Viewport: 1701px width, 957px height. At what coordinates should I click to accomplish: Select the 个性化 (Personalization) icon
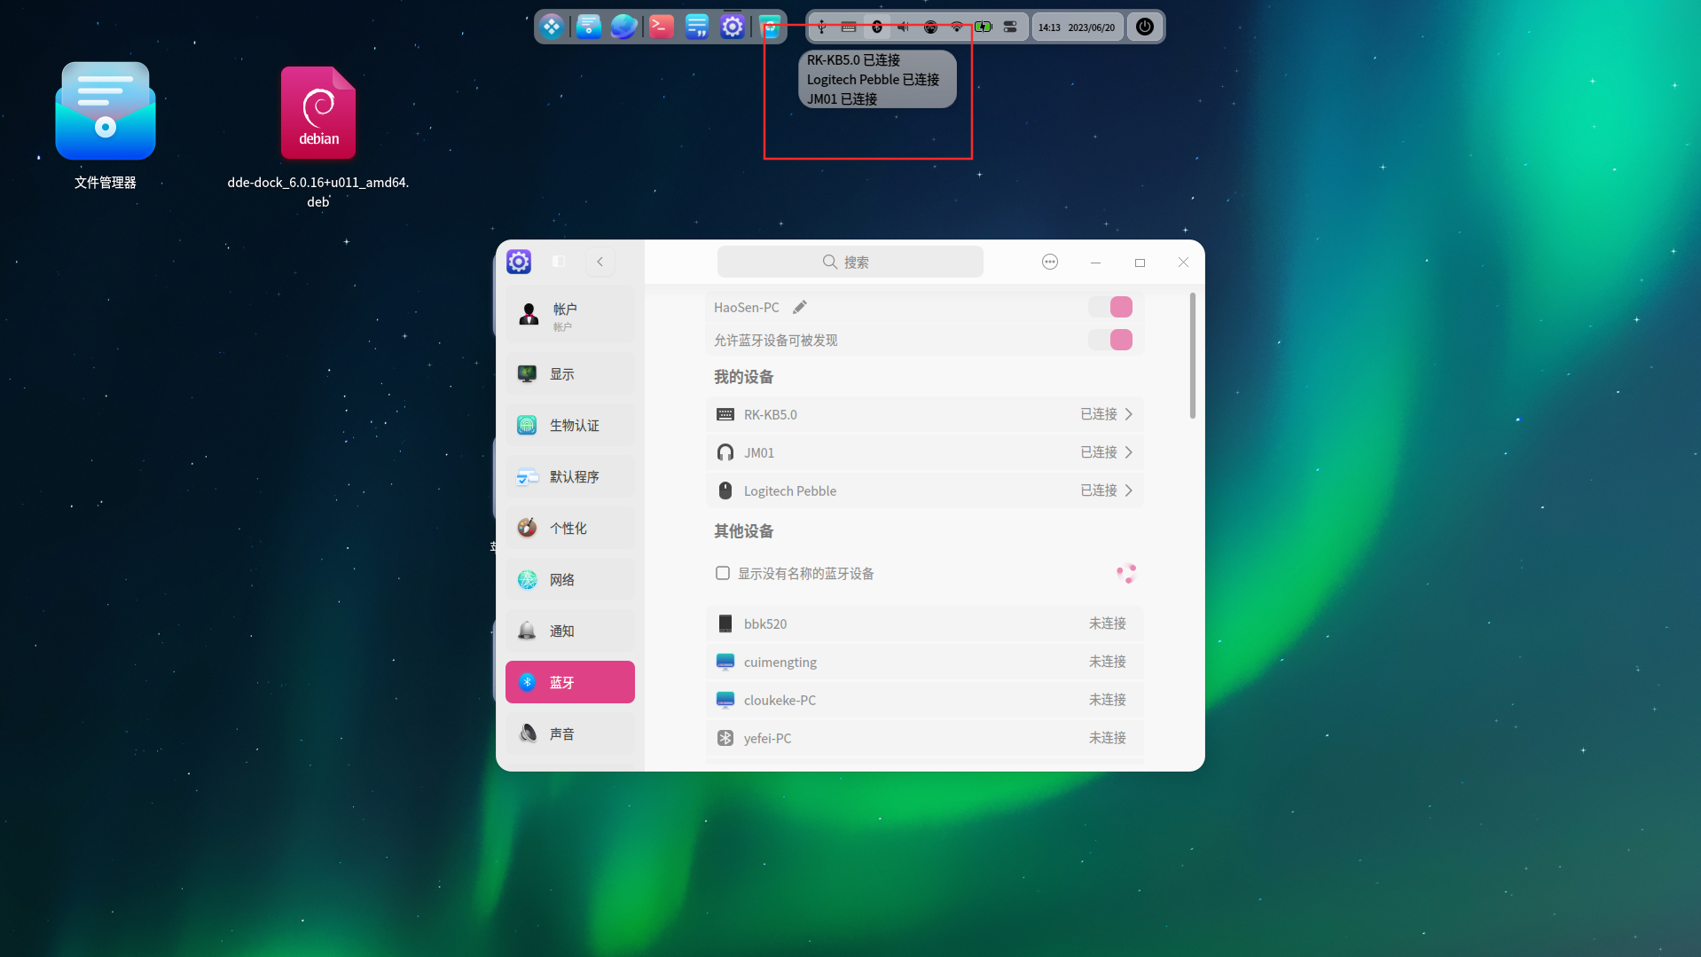point(527,527)
